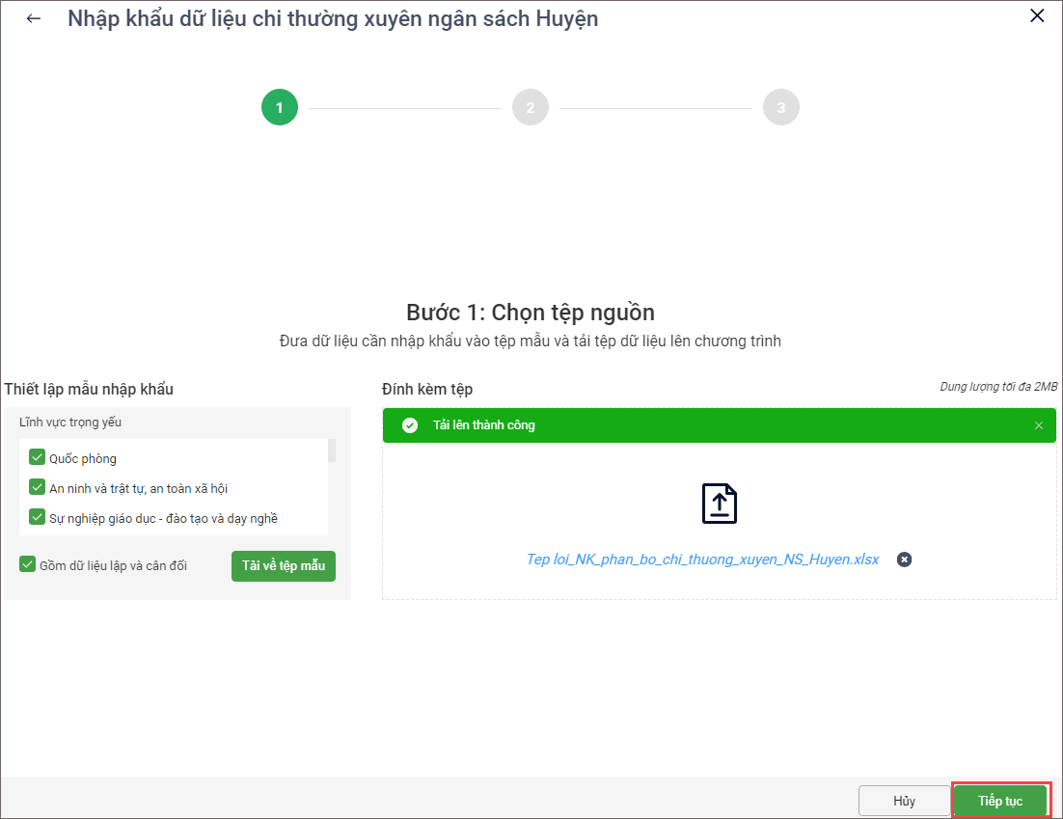Dismiss the 'Tải lên thành công' banner
Viewport: 1063px width, 819px height.
coord(1039,425)
